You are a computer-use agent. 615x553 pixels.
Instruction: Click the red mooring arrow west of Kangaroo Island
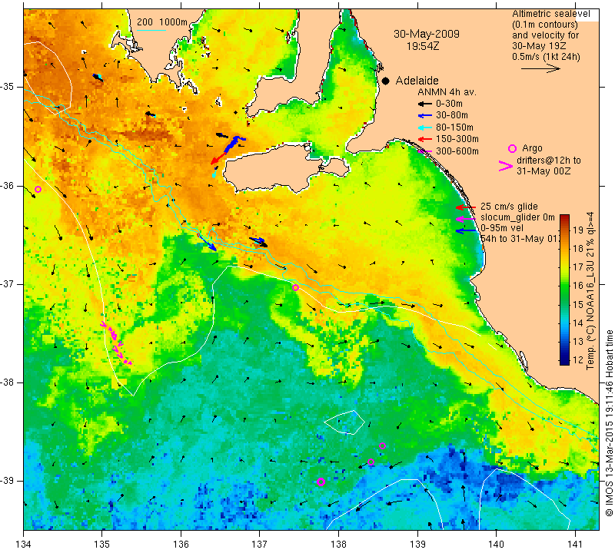[218, 158]
